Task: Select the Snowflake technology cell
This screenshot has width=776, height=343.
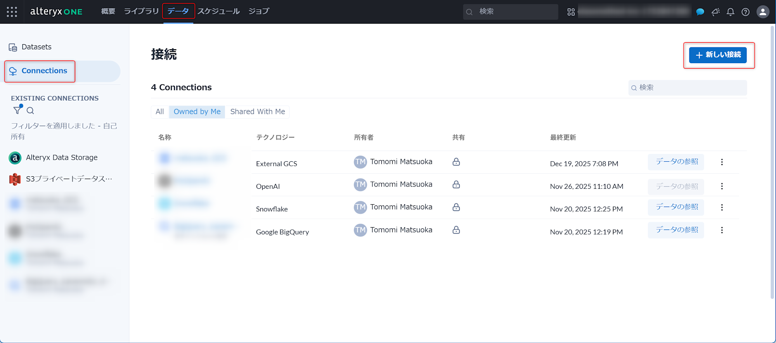Action: tap(272, 209)
